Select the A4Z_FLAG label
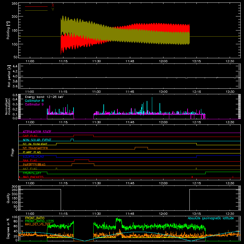The width and height of the screenshot is (244, 244). [x=30, y=169]
